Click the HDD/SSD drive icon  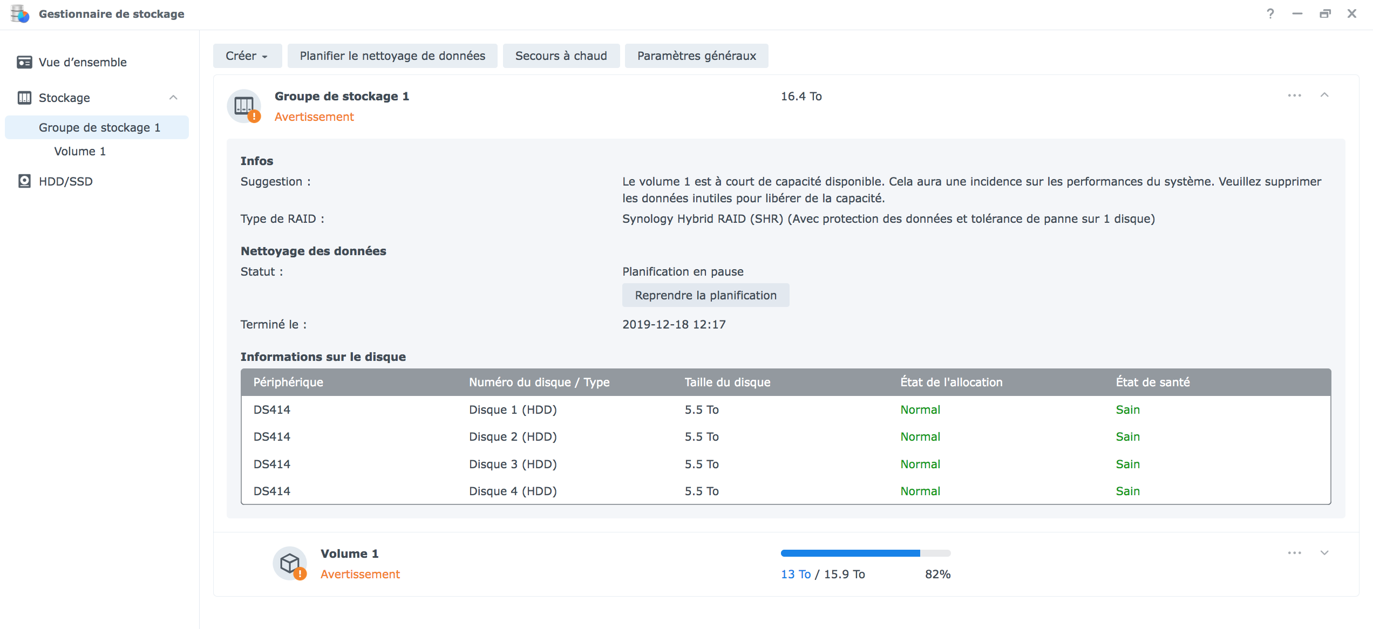[x=24, y=181]
